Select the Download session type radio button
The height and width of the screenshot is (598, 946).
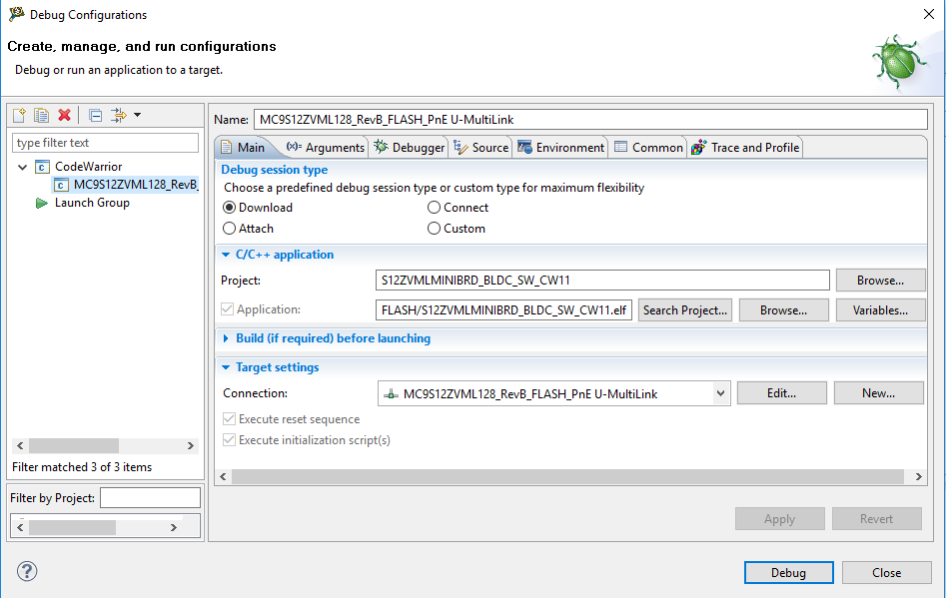[x=230, y=208]
